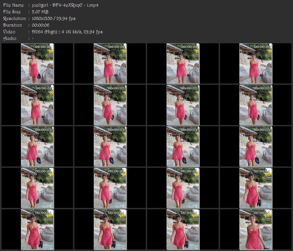Image resolution: width=293 pixels, height=251 pixels.
Task: Select the first thumbnail stamped 00:00:02
Action: (x=110, y=105)
